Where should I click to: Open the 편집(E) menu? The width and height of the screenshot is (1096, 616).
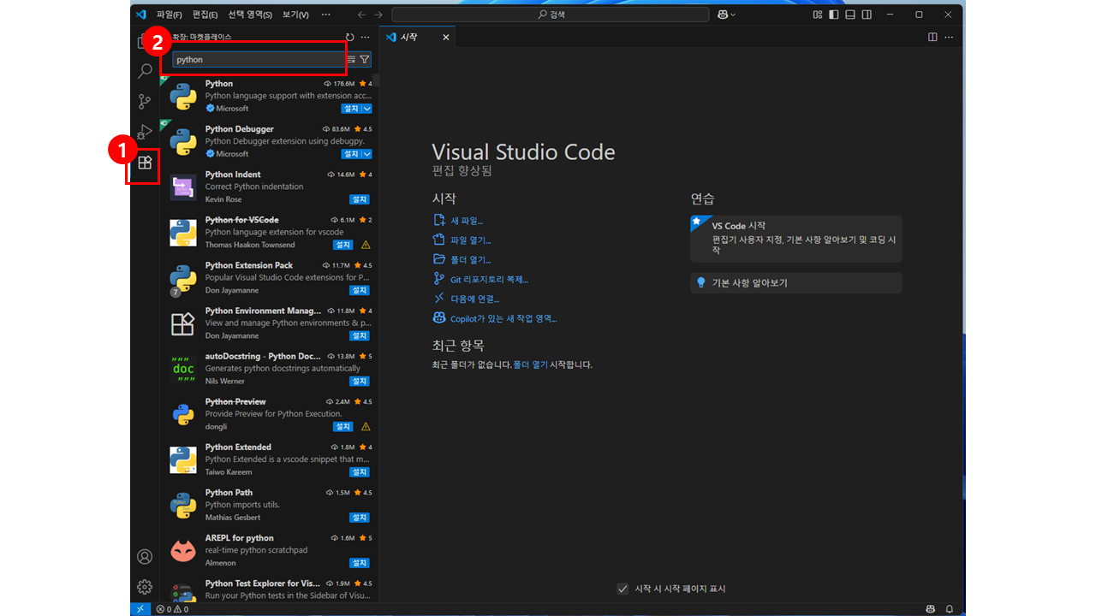pyautogui.click(x=205, y=15)
